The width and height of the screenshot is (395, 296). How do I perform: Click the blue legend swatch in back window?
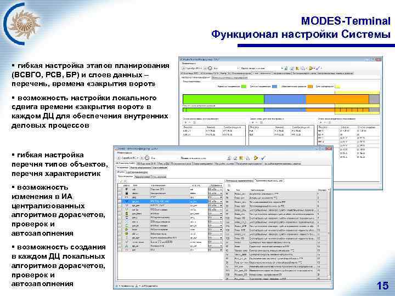point(275,87)
